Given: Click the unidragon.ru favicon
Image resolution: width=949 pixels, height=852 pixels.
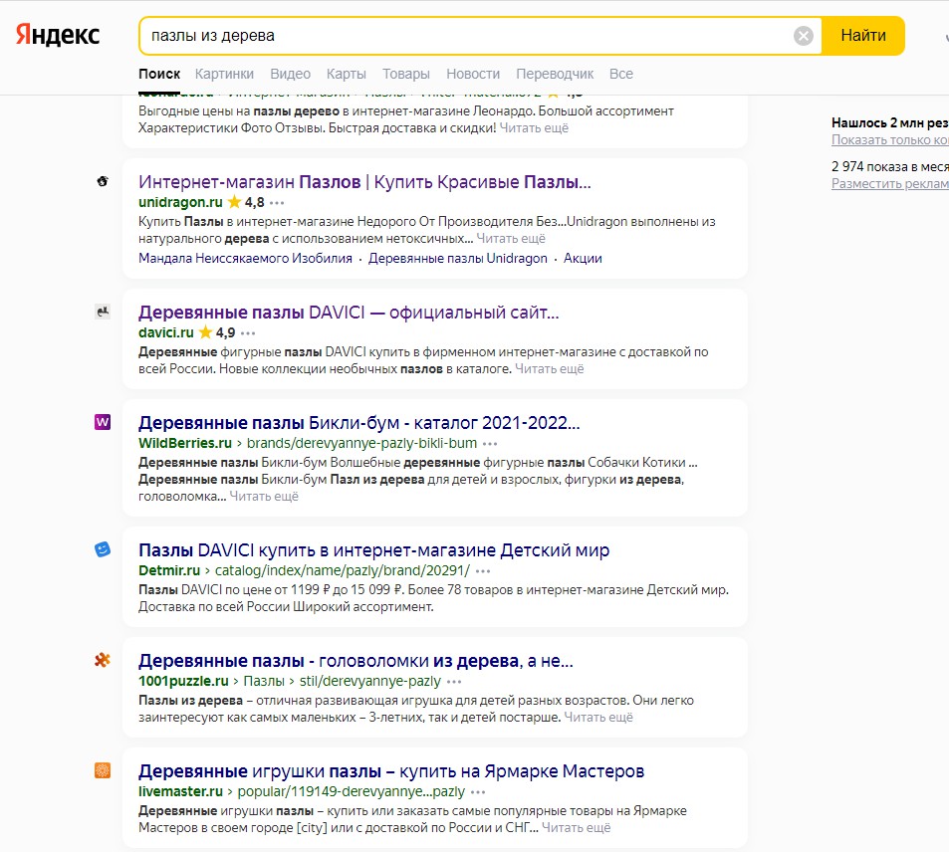Looking at the screenshot, I should pyautogui.click(x=103, y=181).
